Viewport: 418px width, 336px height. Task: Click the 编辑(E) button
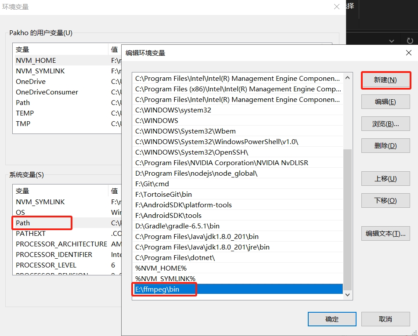pyautogui.click(x=385, y=102)
